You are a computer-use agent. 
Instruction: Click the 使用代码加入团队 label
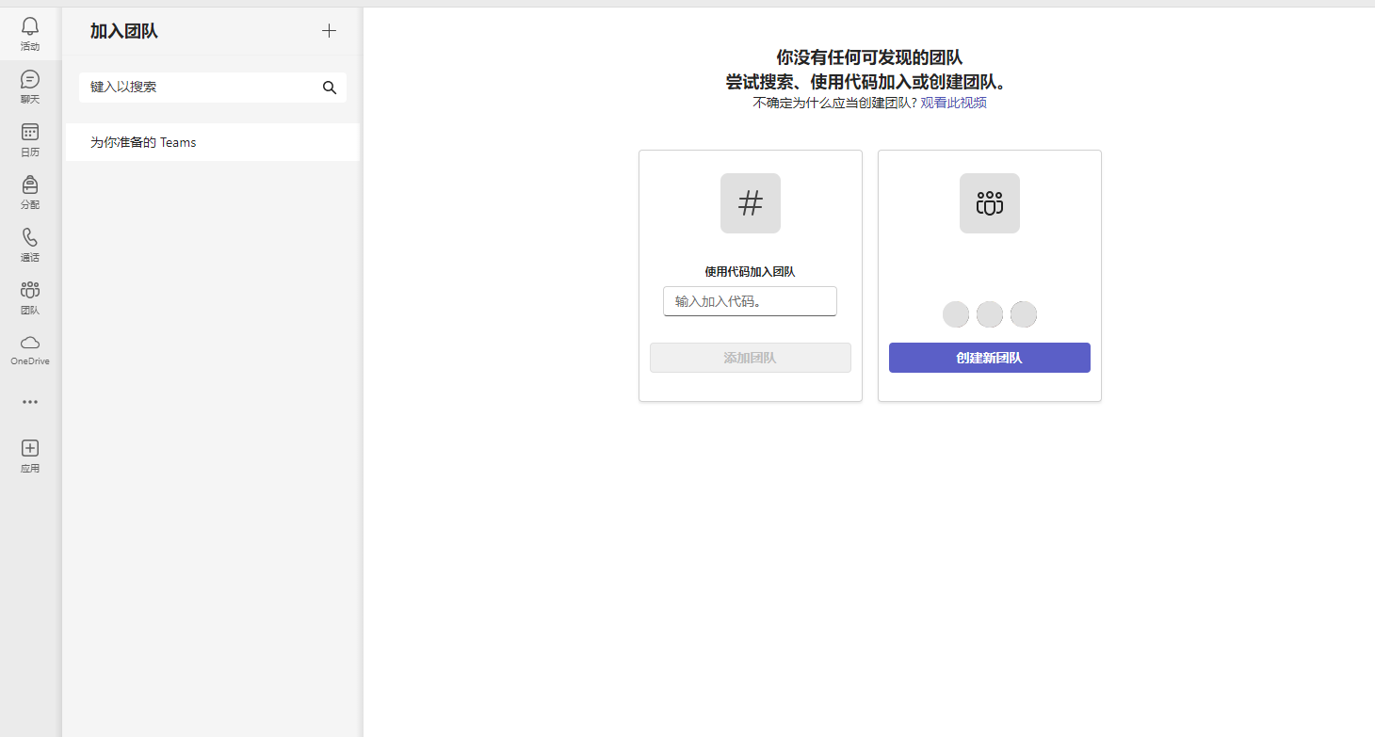point(751,272)
